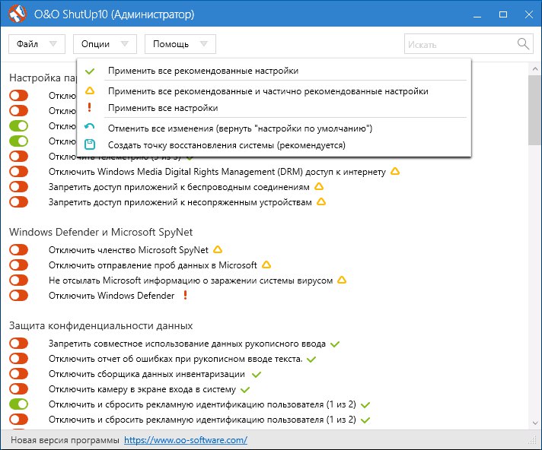
Task: Click the O&O ShutUp10 app logo icon
Action: pos(18,14)
